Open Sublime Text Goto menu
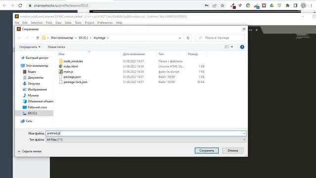This screenshot has width=316, height=178. point(68,23)
